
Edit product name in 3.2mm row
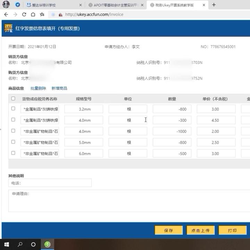(x=40, y=109)
